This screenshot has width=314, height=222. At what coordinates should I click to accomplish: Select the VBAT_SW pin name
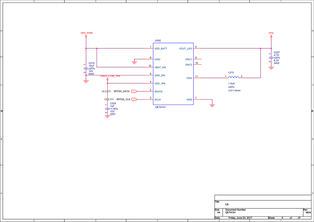[x=160, y=68]
